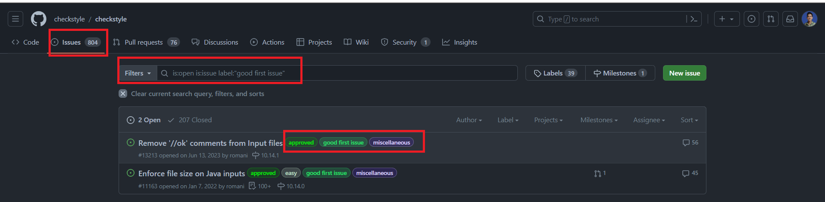
Task: Show the 2 Open issues
Action: click(x=144, y=120)
